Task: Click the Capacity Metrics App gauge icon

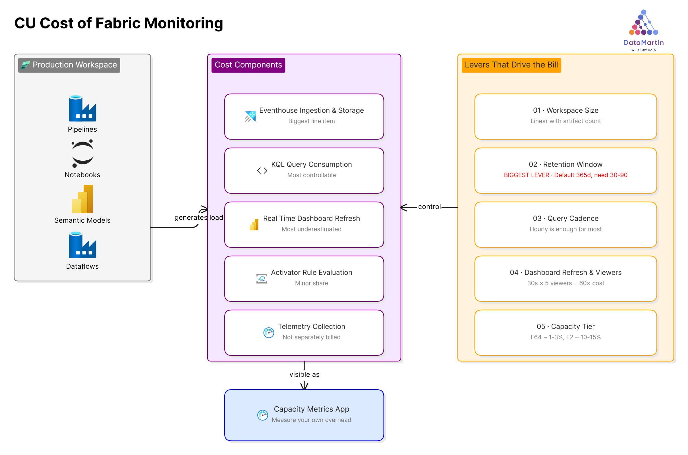Action: (263, 415)
